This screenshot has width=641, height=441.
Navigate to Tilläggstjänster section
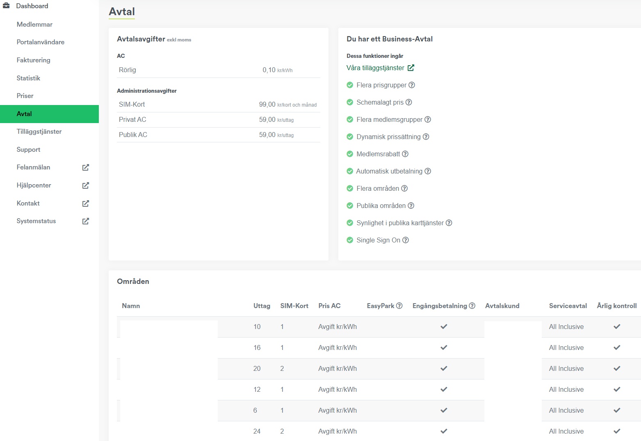click(x=39, y=132)
